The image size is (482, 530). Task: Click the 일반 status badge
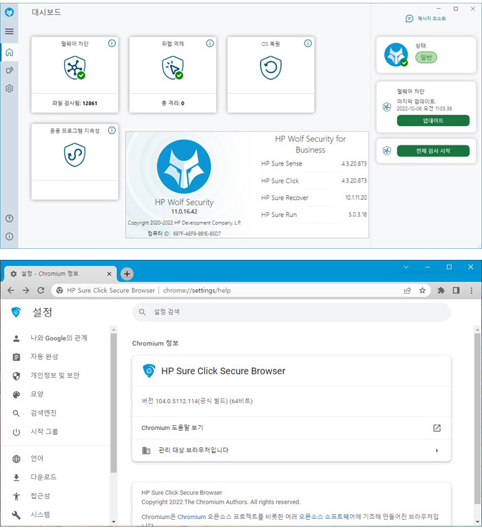pyautogui.click(x=426, y=57)
